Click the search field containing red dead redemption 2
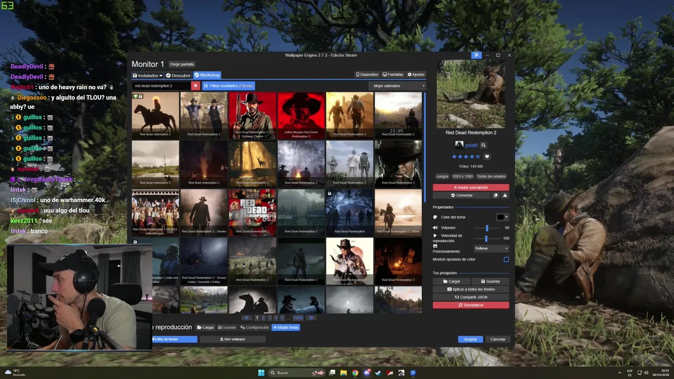This screenshot has height=379, width=674. pos(161,86)
